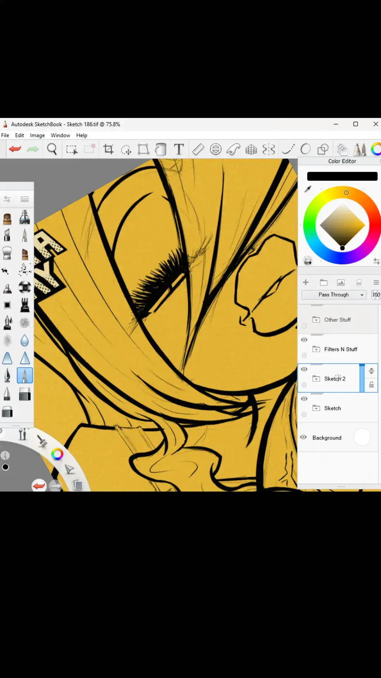The width and height of the screenshot is (381, 678).
Task: Click the layer opacity field showing 100
Action: 376,295
